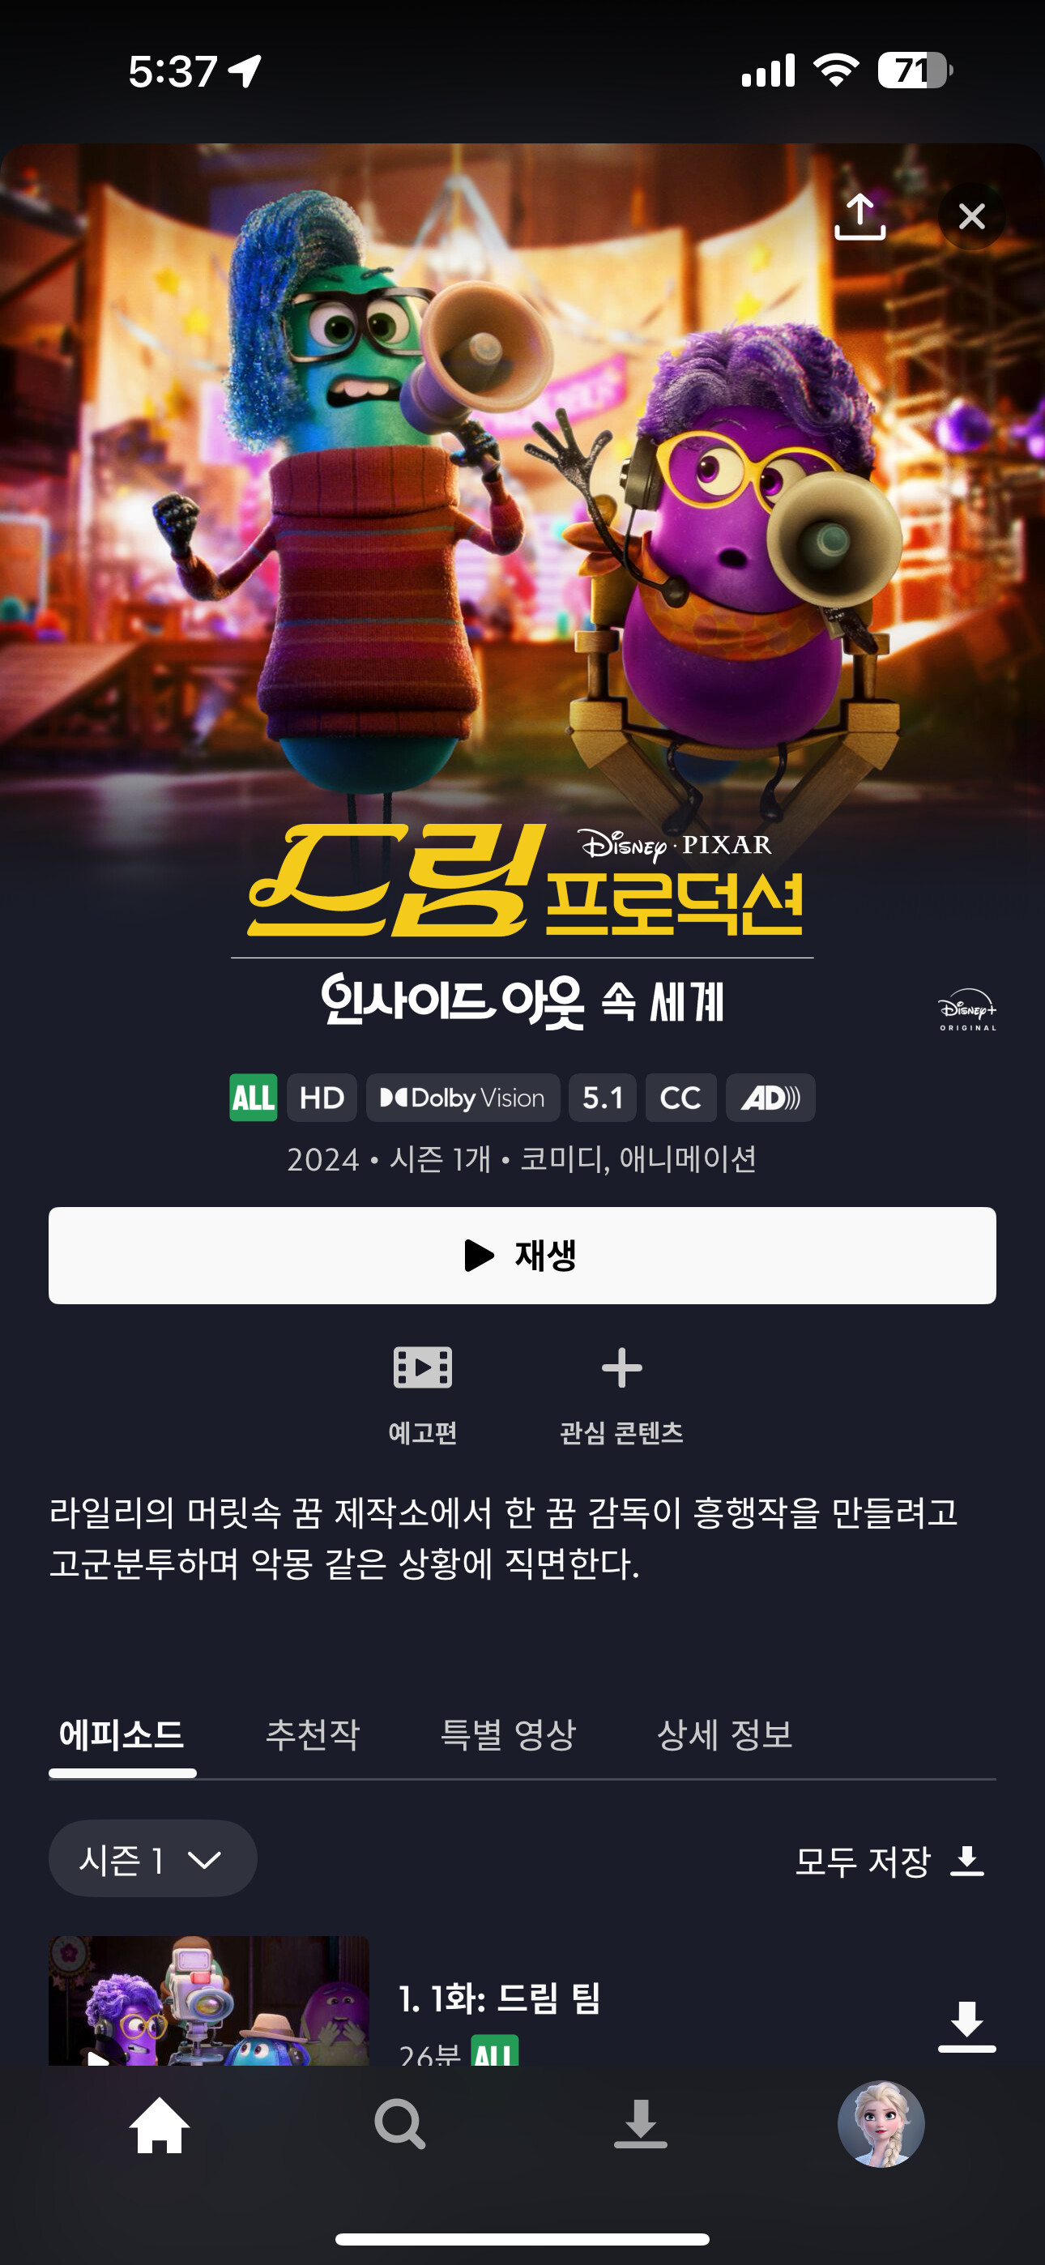
Task: Open episode 1 thumbnail
Action: tap(208, 2000)
